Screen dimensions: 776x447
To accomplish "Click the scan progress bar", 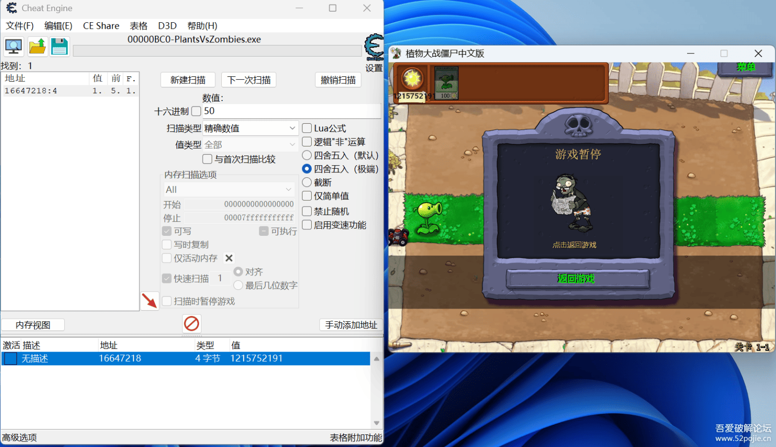I will [217, 51].
